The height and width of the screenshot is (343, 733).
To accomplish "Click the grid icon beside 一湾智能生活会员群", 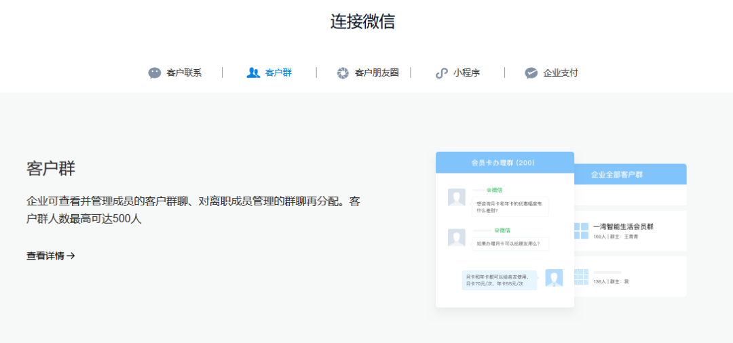I will [581, 230].
